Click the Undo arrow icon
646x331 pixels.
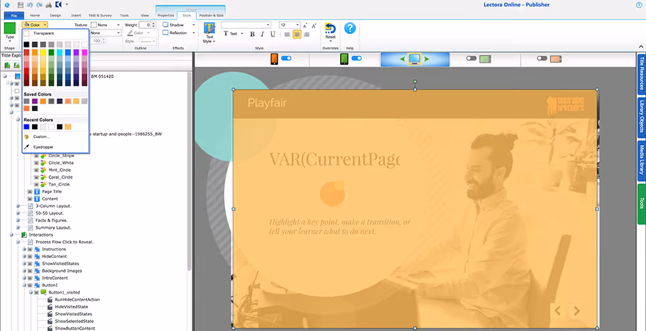[x=29, y=5]
